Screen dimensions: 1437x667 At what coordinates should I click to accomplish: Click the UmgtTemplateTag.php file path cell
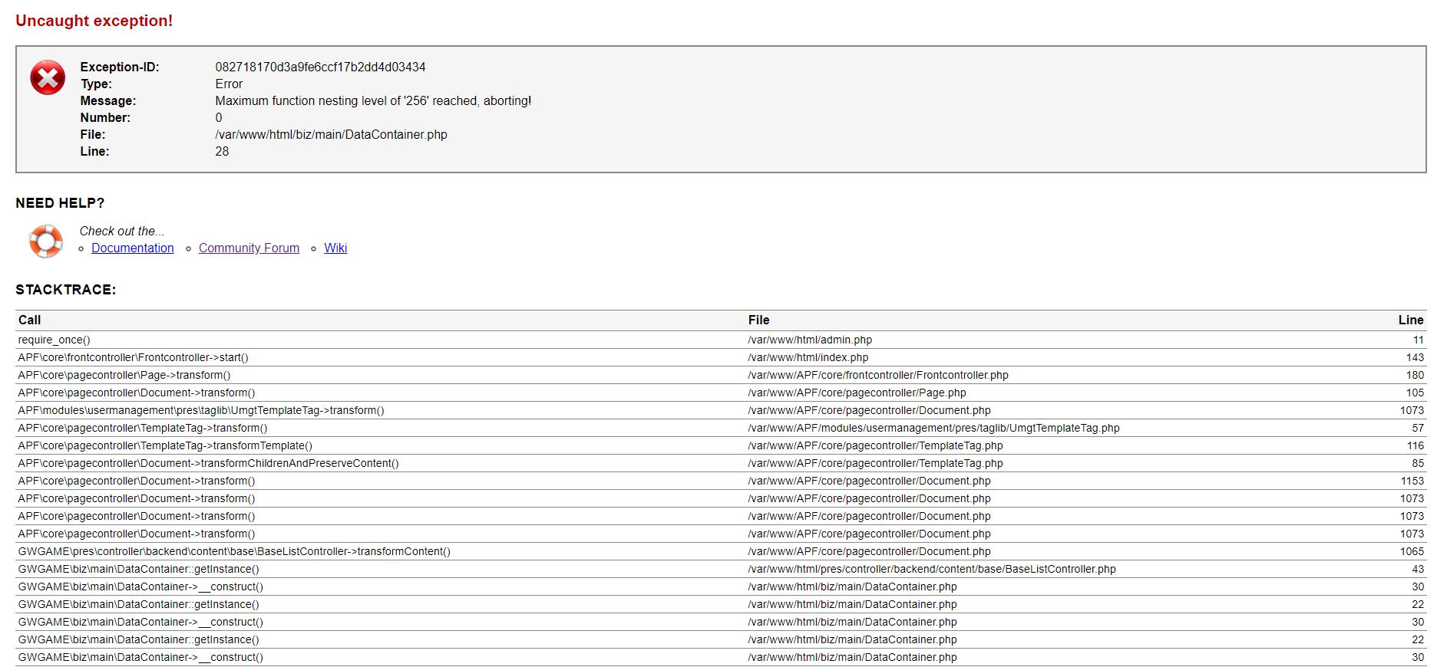click(x=933, y=428)
